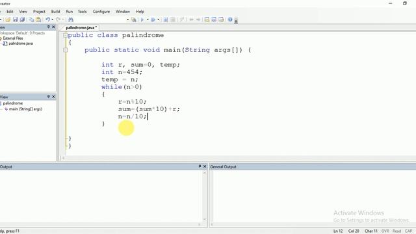Select External Files in file tree

13,38
